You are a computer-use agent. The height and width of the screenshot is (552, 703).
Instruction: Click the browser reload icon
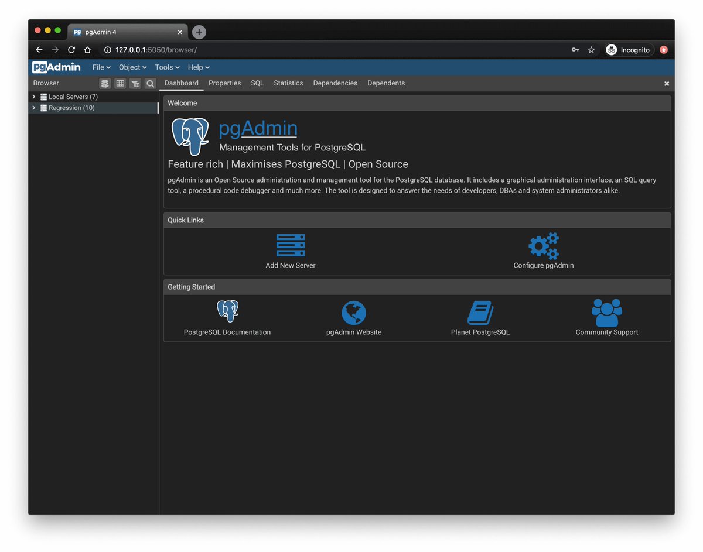click(x=71, y=50)
